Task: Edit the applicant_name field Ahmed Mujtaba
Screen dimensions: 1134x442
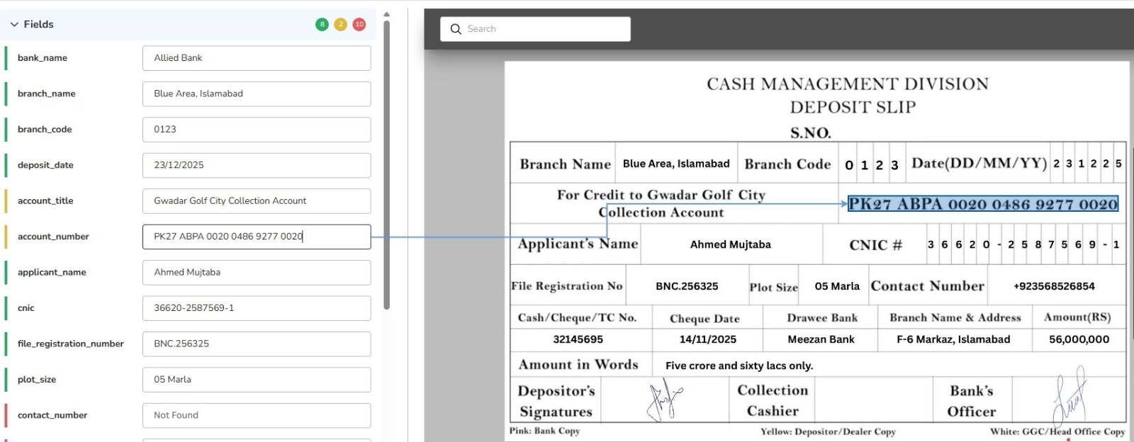Action: [257, 273]
